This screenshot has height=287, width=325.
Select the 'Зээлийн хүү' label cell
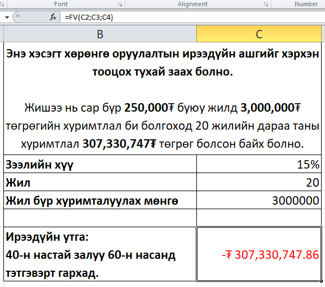point(100,164)
